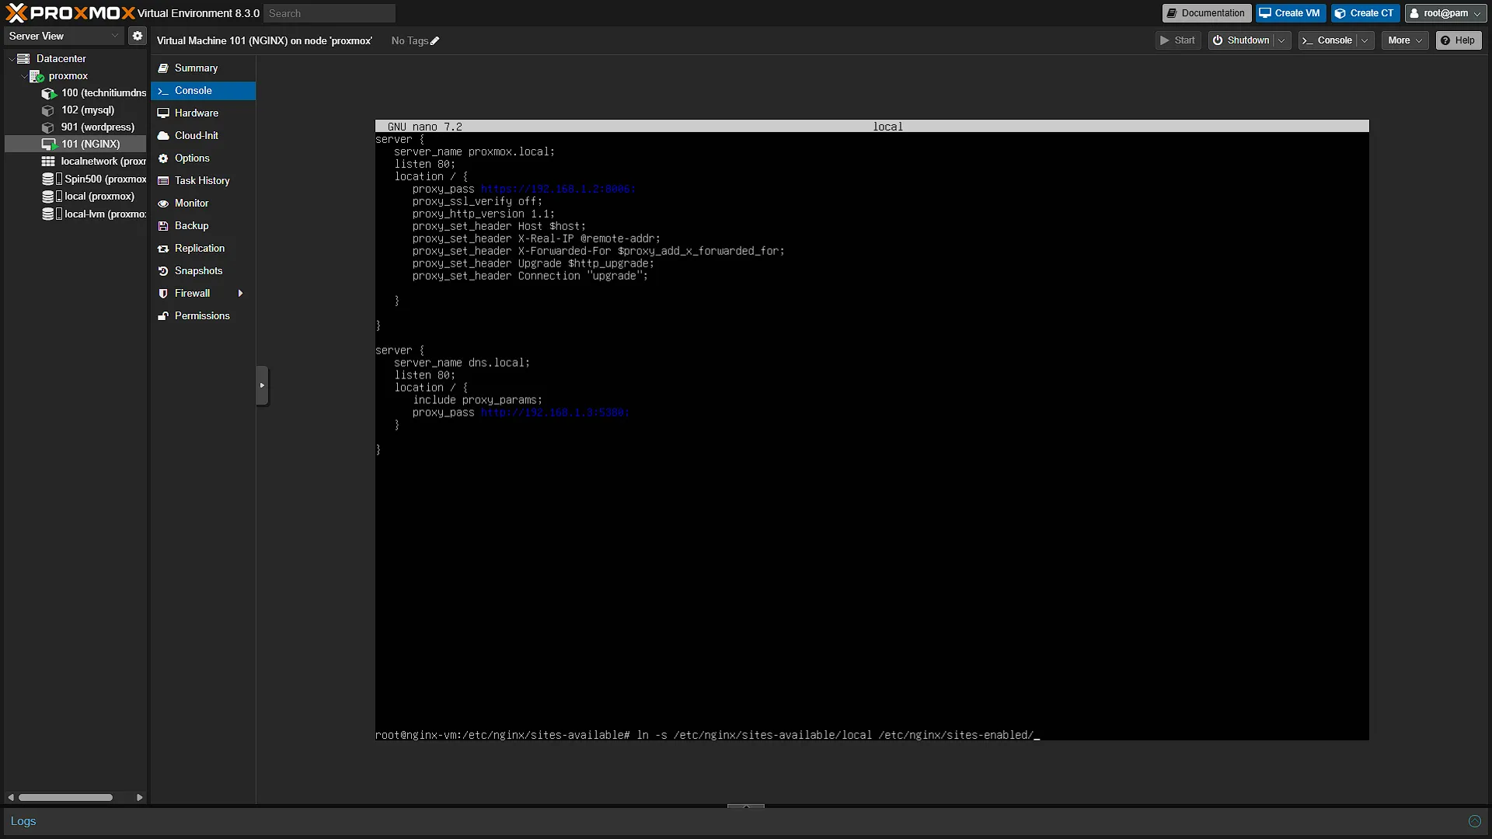Open Spin500 storage entry
The width and height of the screenshot is (1492, 839).
pyautogui.click(x=94, y=179)
